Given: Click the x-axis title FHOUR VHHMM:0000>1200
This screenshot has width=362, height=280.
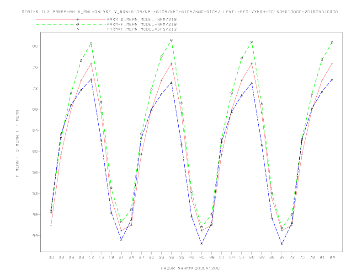Looking at the screenshot, I should click(190, 268).
